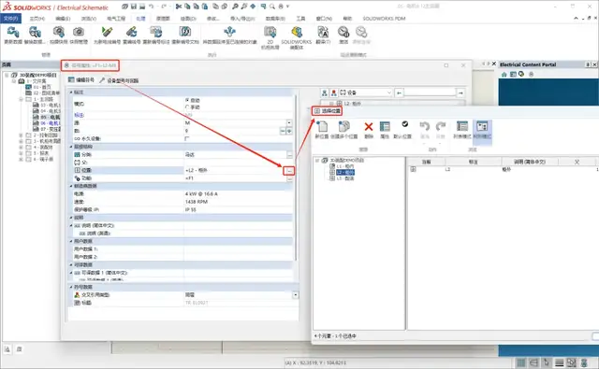Screen dimensions: 599x369
Task: Expand the L2 node in location tree
Action: [332, 172]
